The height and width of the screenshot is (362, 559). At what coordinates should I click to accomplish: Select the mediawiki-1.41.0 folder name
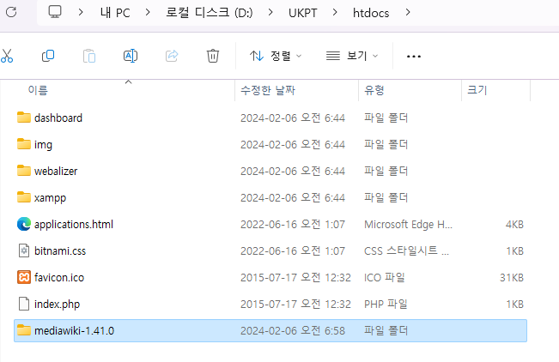coord(74,330)
